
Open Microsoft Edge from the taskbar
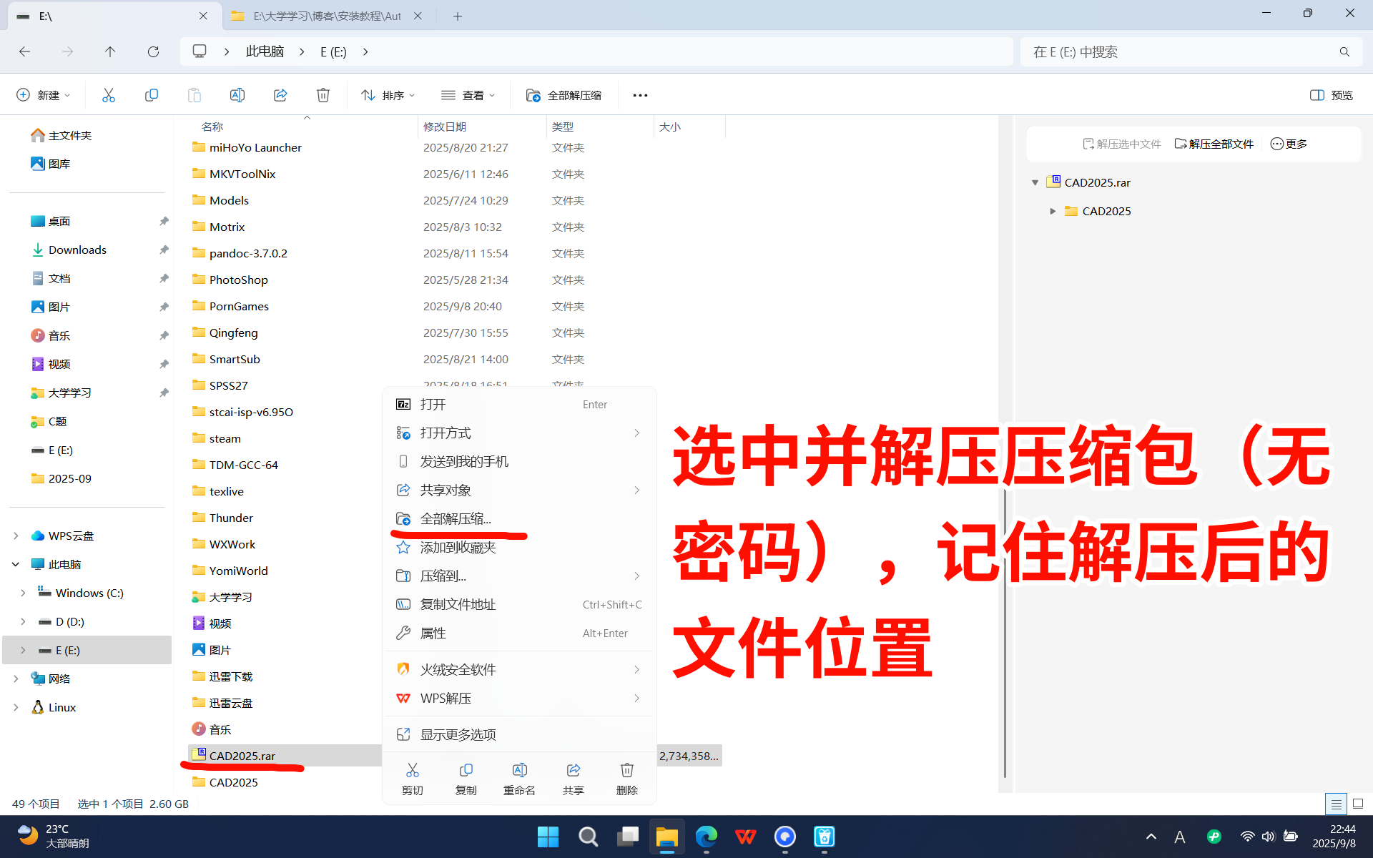[707, 836]
